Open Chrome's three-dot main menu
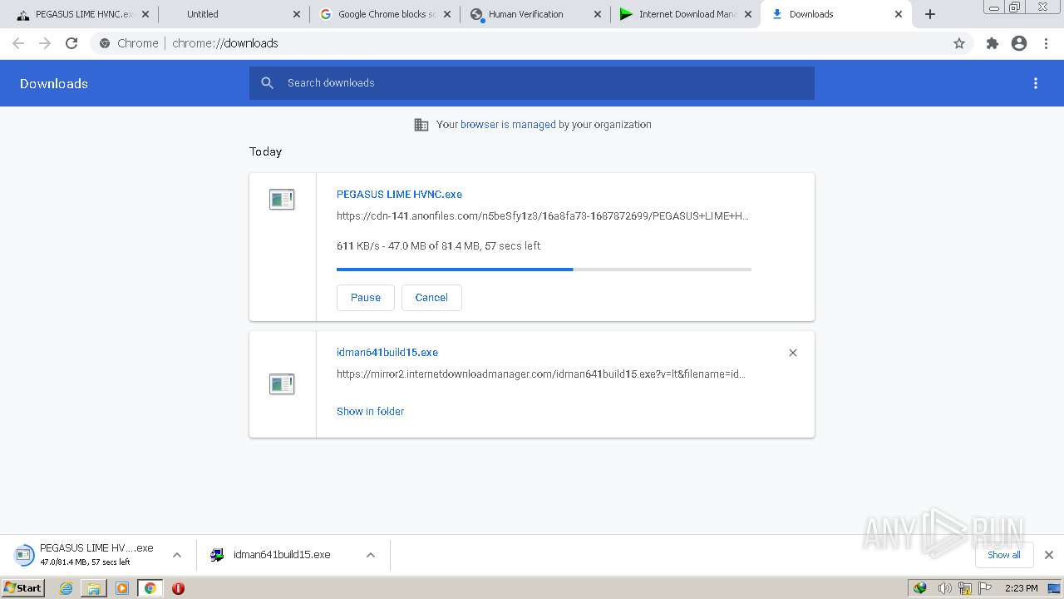The image size is (1064, 599). pyautogui.click(x=1046, y=43)
